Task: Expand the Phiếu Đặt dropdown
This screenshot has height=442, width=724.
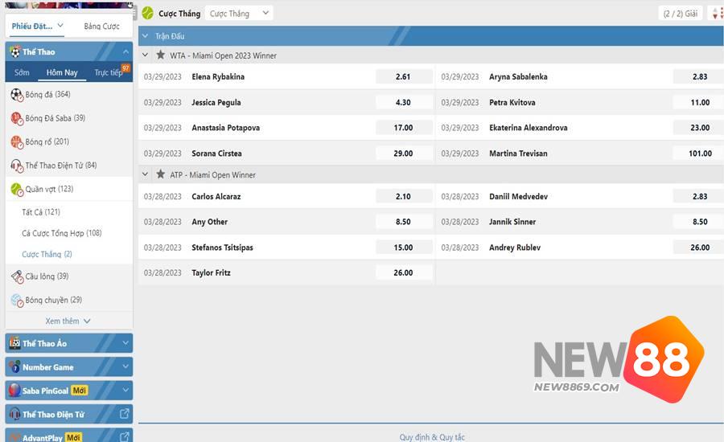Action: click(x=37, y=26)
